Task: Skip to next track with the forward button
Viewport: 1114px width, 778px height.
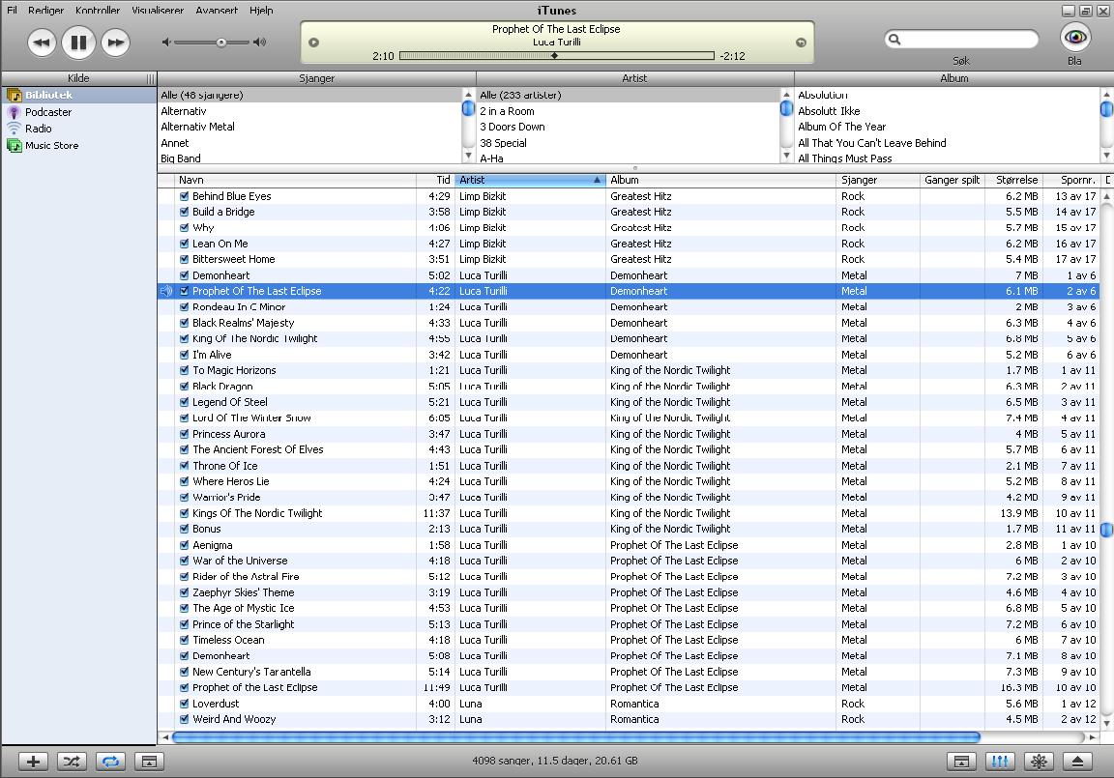Action: tap(115, 43)
